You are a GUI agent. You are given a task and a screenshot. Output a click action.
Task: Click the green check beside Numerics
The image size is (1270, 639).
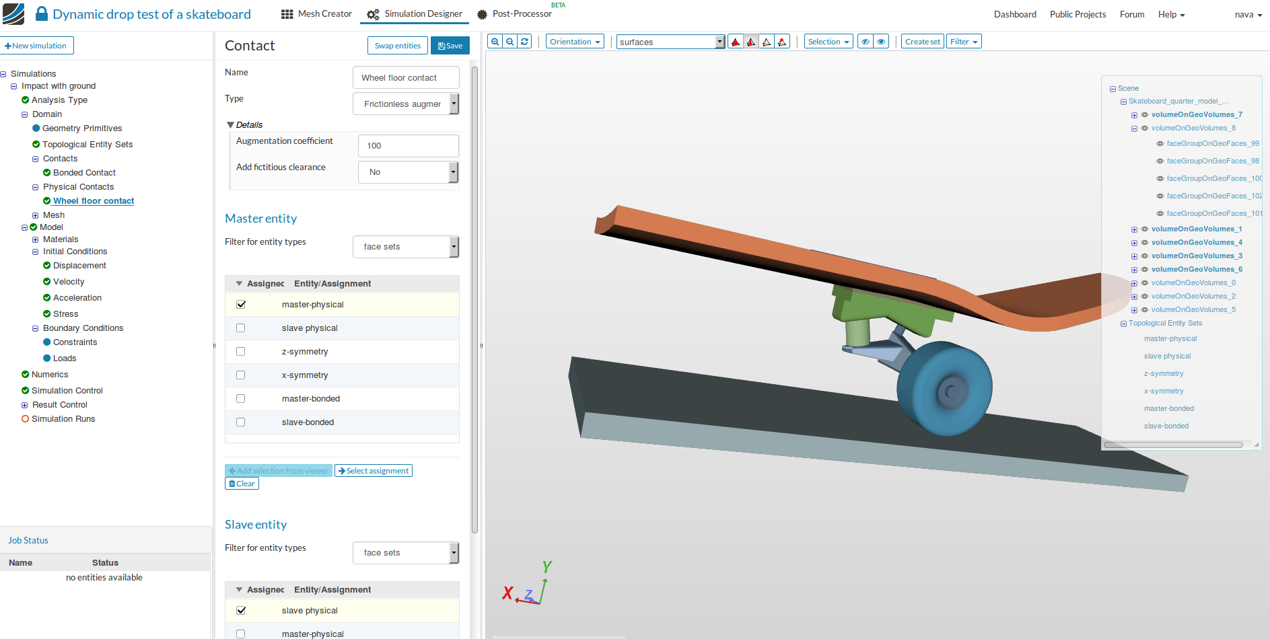pyautogui.click(x=25, y=375)
